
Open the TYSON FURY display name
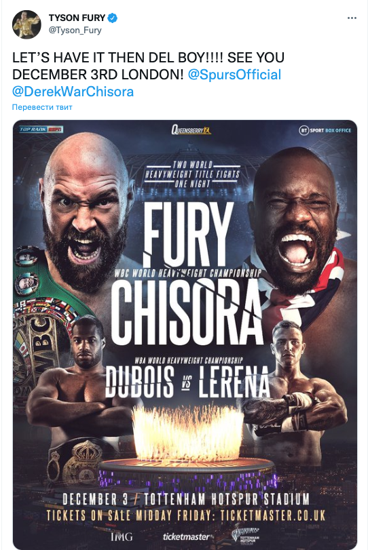pyautogui.click(x=77, y=18)
